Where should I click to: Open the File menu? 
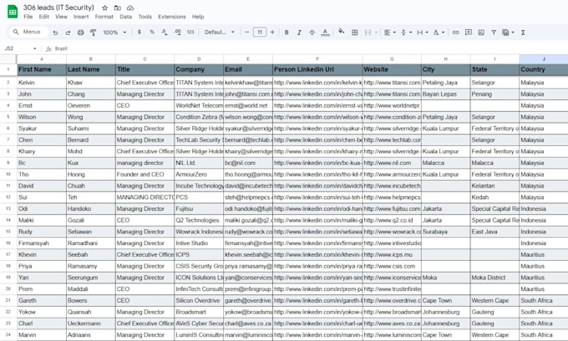click(28, 17)
